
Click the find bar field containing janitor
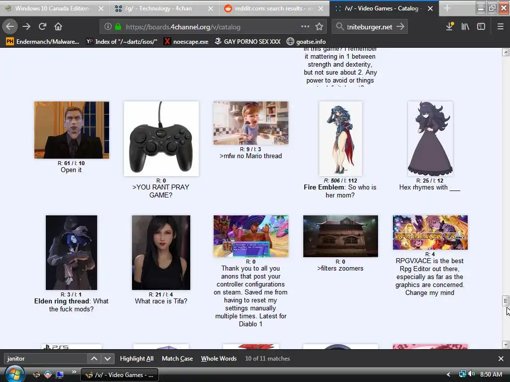(45, 359)
